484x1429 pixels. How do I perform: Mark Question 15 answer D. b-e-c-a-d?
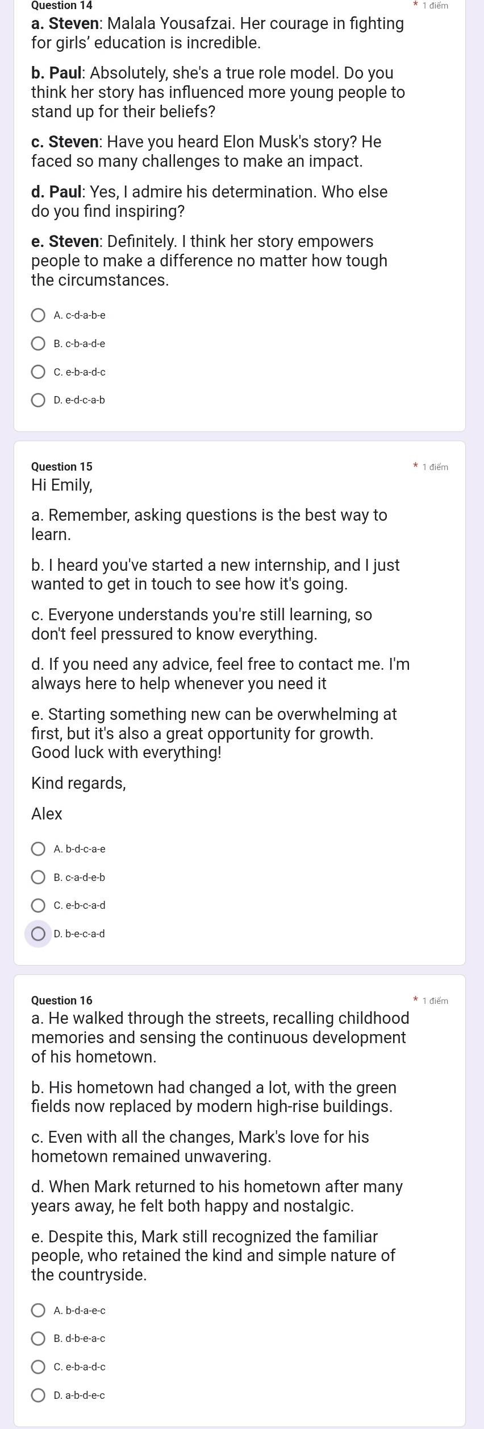(38, 934)
